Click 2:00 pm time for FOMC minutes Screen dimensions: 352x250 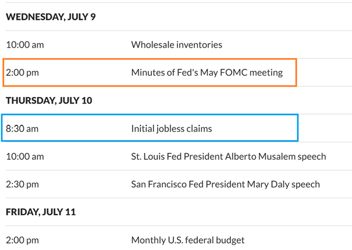[22, 73]
